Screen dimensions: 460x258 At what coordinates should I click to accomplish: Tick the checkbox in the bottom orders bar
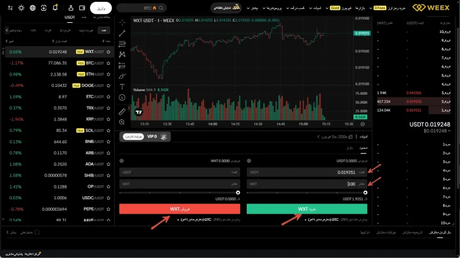click(x=37, y=232)
